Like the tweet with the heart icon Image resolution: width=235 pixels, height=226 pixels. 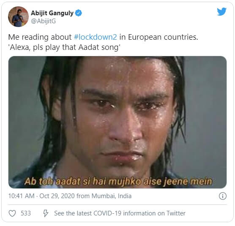click(x=12, y=213)
